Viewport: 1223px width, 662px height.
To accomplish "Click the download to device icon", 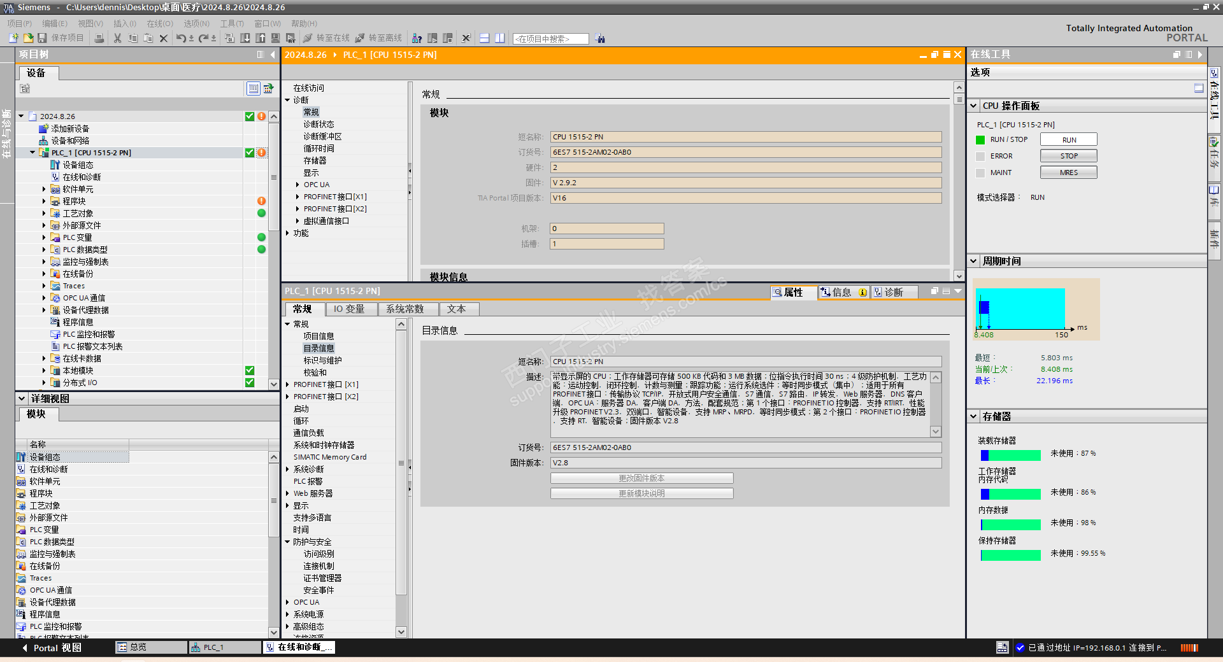I will [x=245, y=38].
